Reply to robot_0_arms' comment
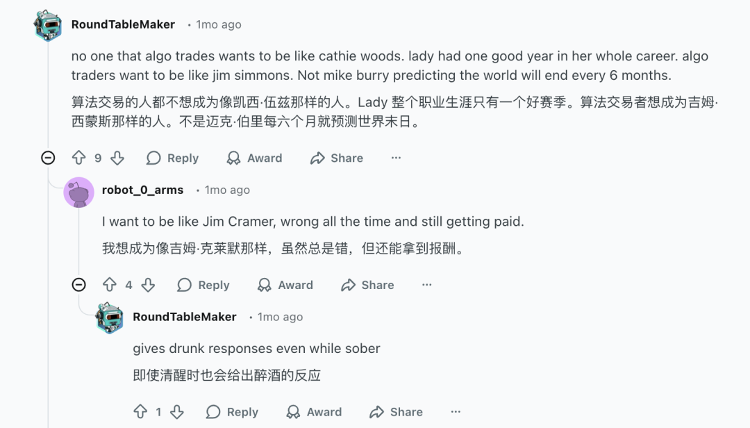The width and height of the screenshot is (750, 428). [x=203, y=285]
